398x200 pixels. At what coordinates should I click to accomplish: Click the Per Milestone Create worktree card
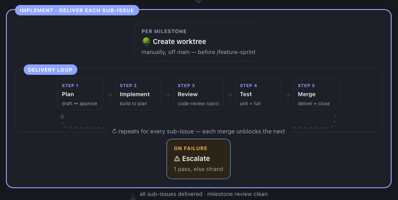[198, 42]
